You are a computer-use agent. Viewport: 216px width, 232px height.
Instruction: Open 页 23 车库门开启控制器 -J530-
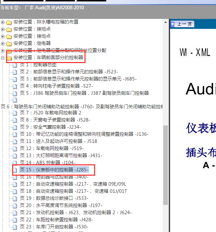tap(54, 227)
